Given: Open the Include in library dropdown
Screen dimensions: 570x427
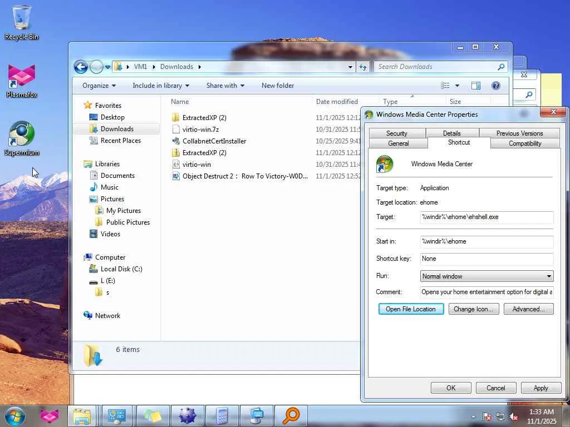Looking at the screenshot, I should click(x=161, y=85).
